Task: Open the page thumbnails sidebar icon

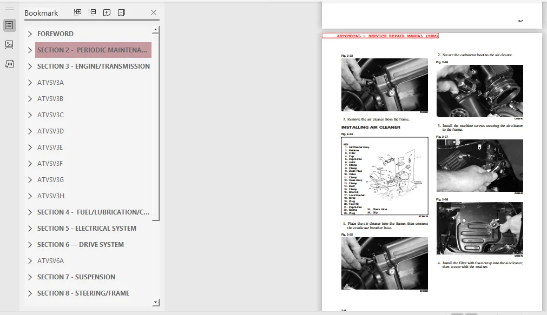Action: [9, 45]
